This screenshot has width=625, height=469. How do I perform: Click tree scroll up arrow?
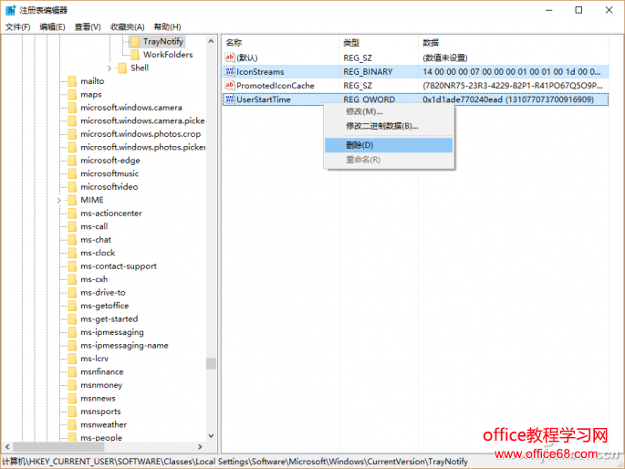pos(212,41)
